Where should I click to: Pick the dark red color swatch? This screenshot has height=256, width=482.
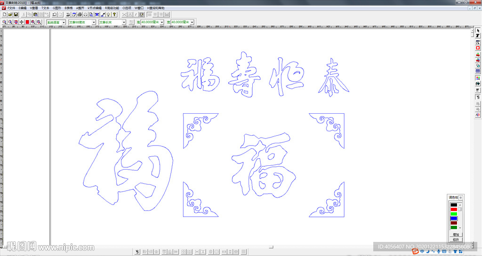tap(454, 223)
